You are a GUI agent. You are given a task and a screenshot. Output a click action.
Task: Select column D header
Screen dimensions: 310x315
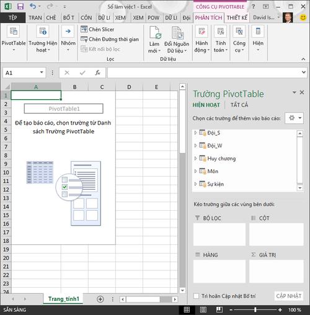point(129,87)
